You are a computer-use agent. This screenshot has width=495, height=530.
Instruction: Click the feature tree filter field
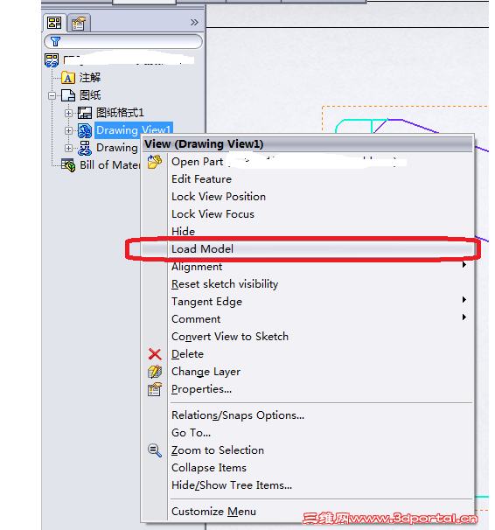tap(123, 42)
